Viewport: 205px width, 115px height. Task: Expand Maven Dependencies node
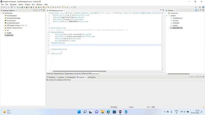4,28
